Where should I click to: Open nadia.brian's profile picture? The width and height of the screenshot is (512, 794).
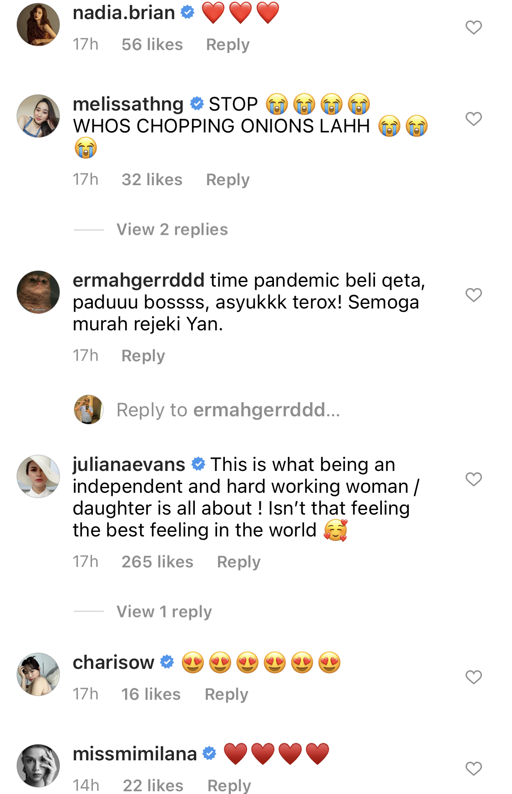click(x=38, y=25)
